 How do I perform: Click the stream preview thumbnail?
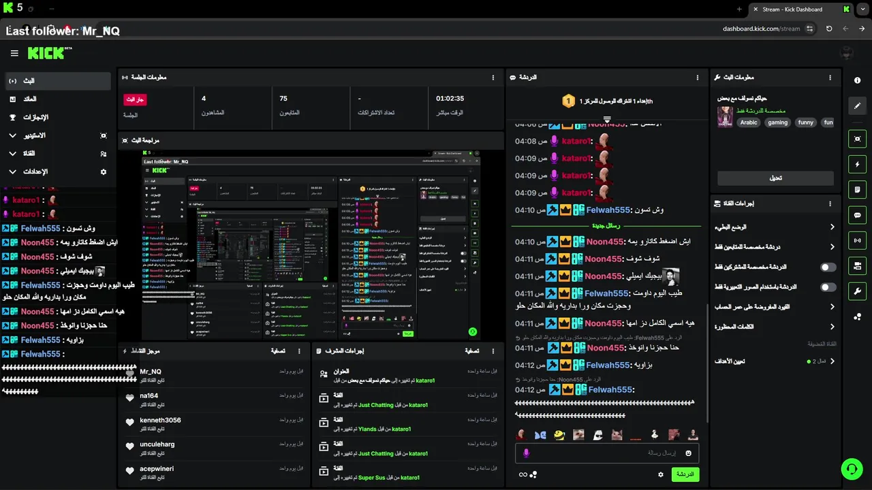point(311,245)
